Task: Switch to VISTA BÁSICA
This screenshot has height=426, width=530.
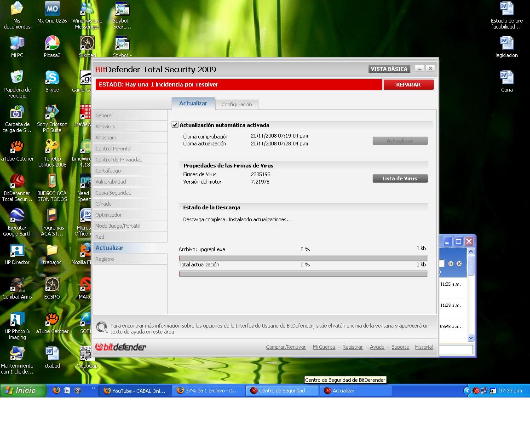Action: (x=389, y=69)
